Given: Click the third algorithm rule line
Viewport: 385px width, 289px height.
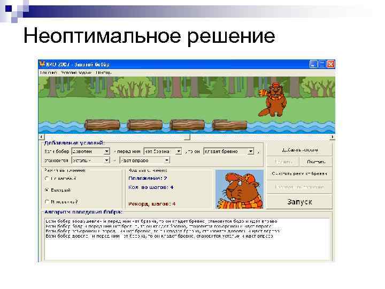Looking at the screenshot, I should tap(163, 231).
